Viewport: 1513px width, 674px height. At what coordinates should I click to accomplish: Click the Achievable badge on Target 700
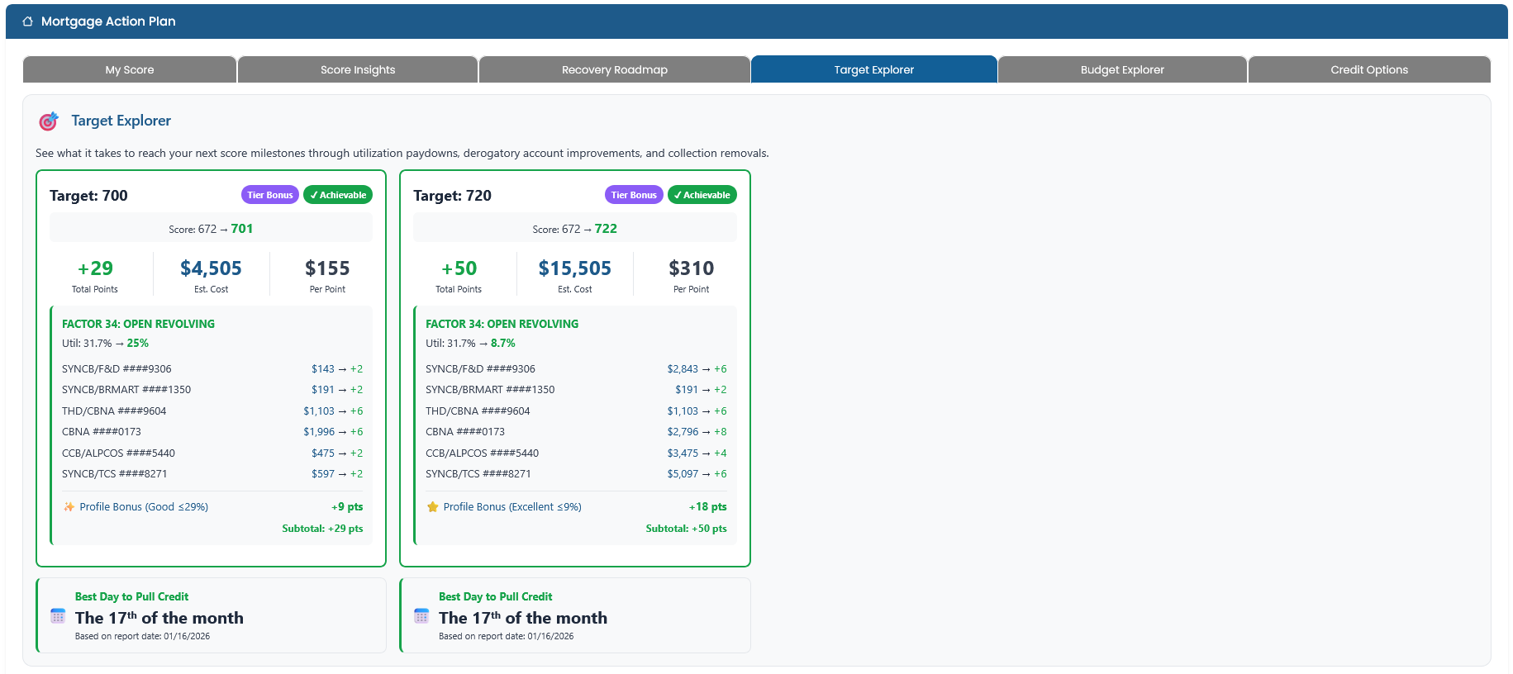click(338, 195)
